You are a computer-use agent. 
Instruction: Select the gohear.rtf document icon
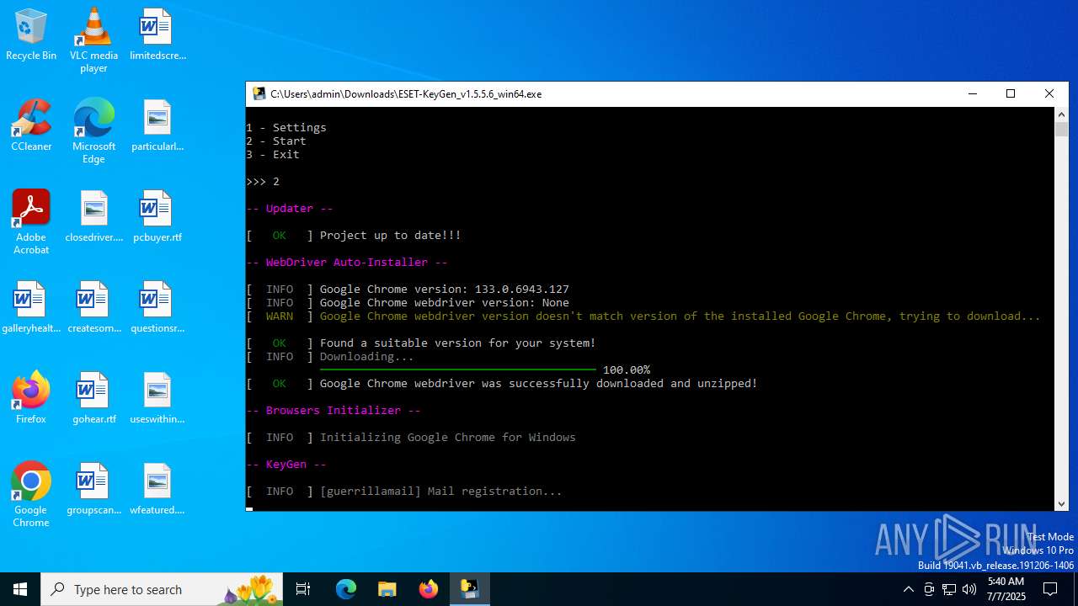(93, 399)
